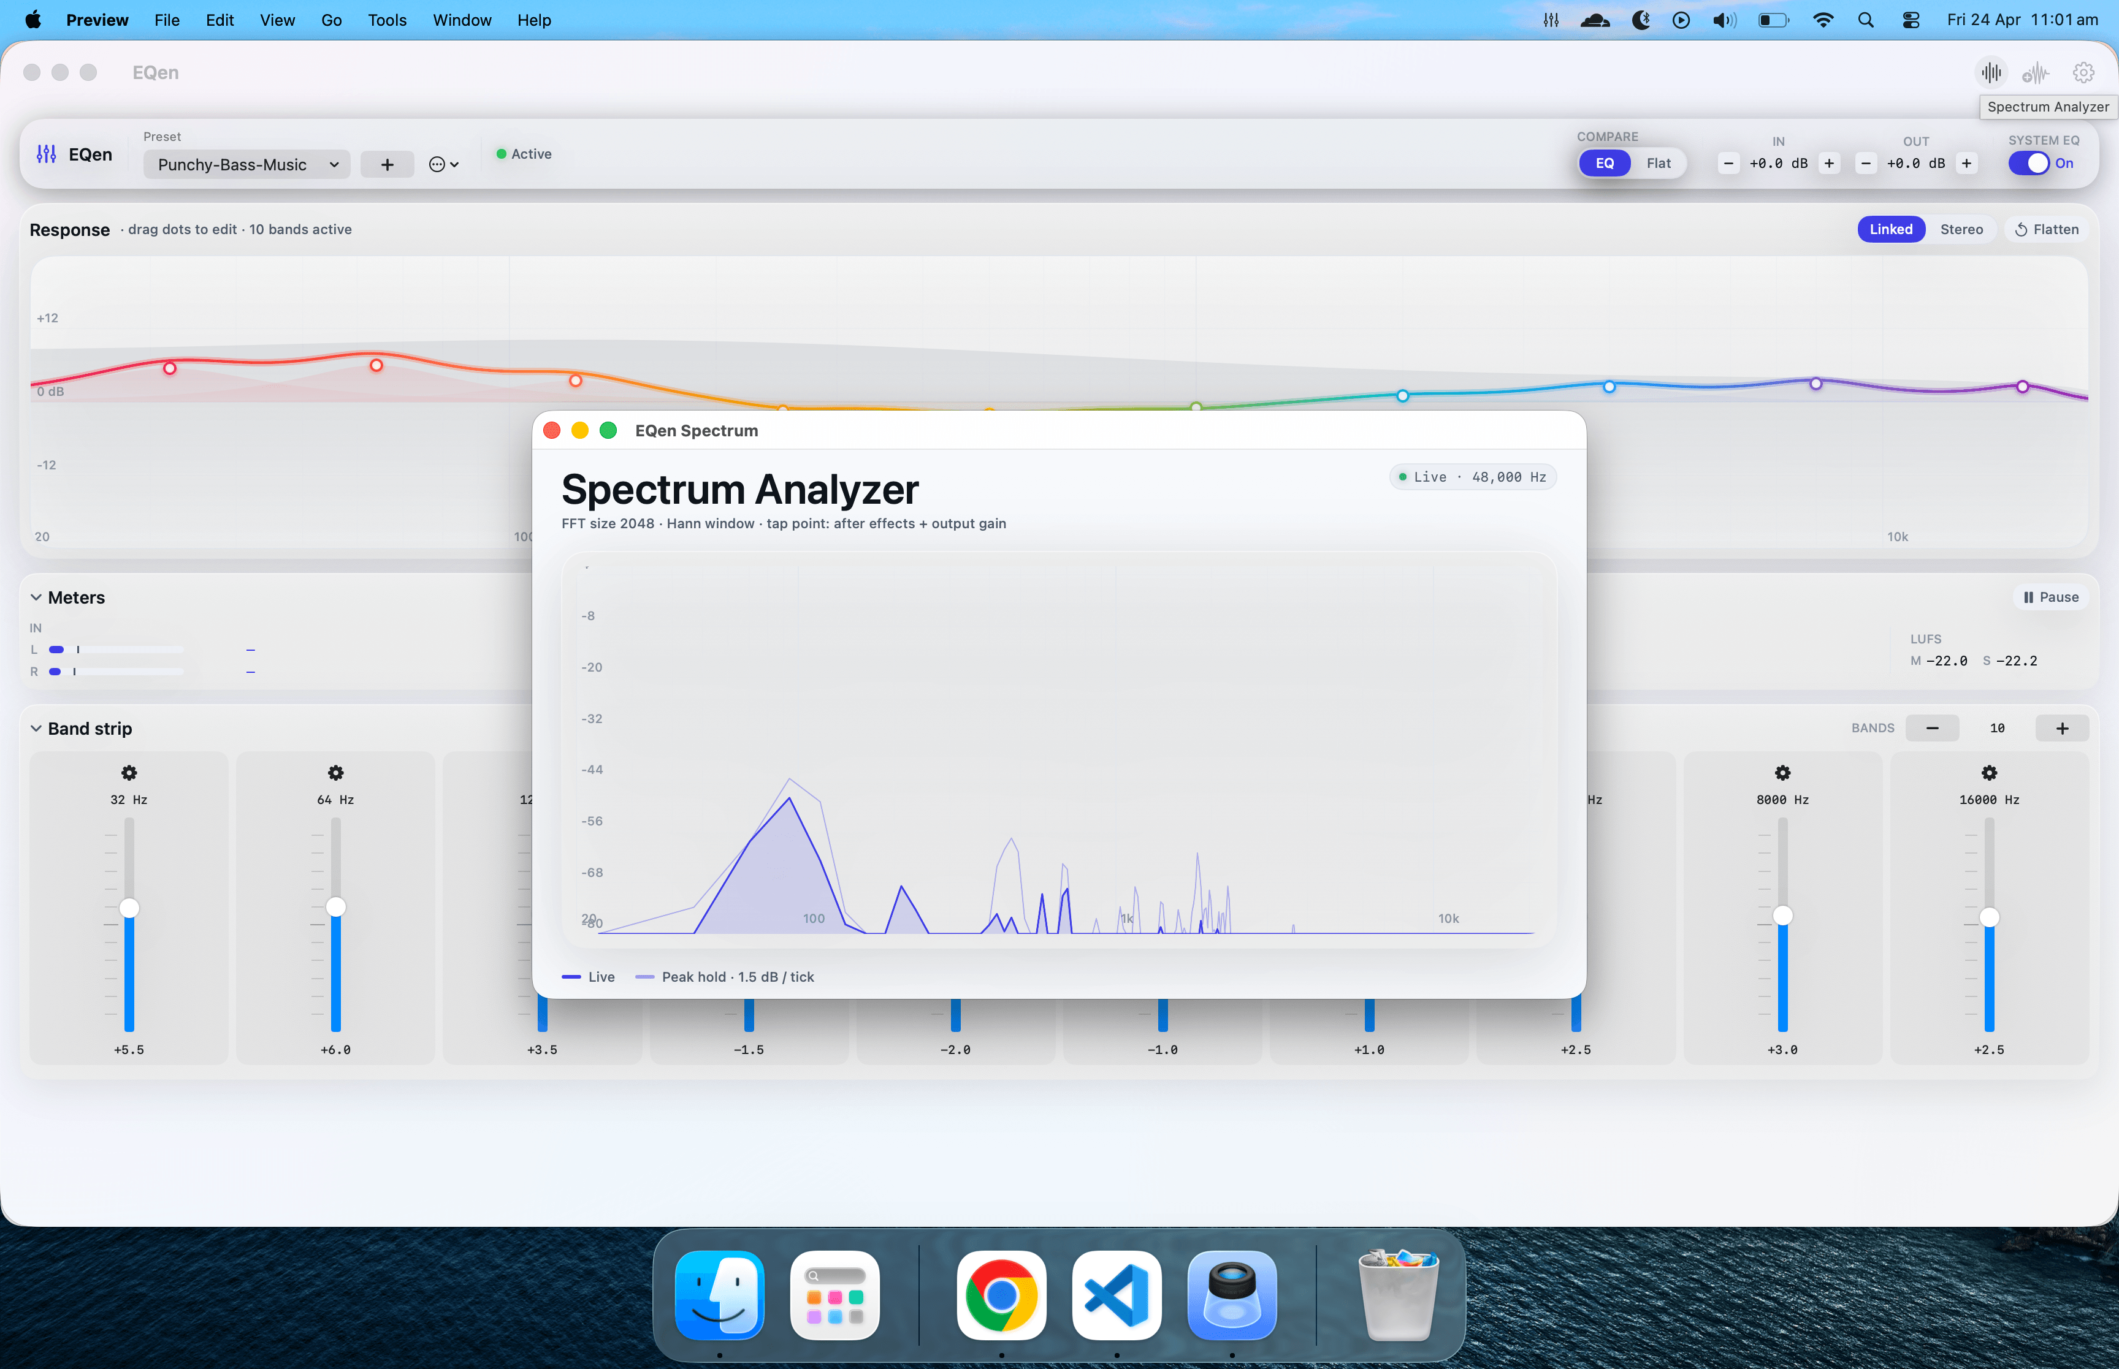Collapse the Meters section

point(36,597)
